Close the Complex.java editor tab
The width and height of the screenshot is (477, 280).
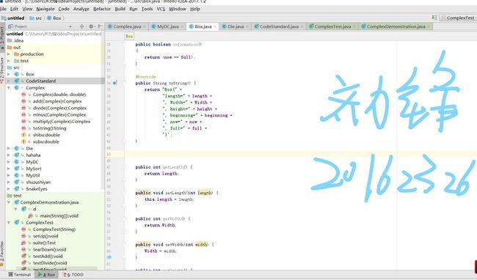click(145, 26)
